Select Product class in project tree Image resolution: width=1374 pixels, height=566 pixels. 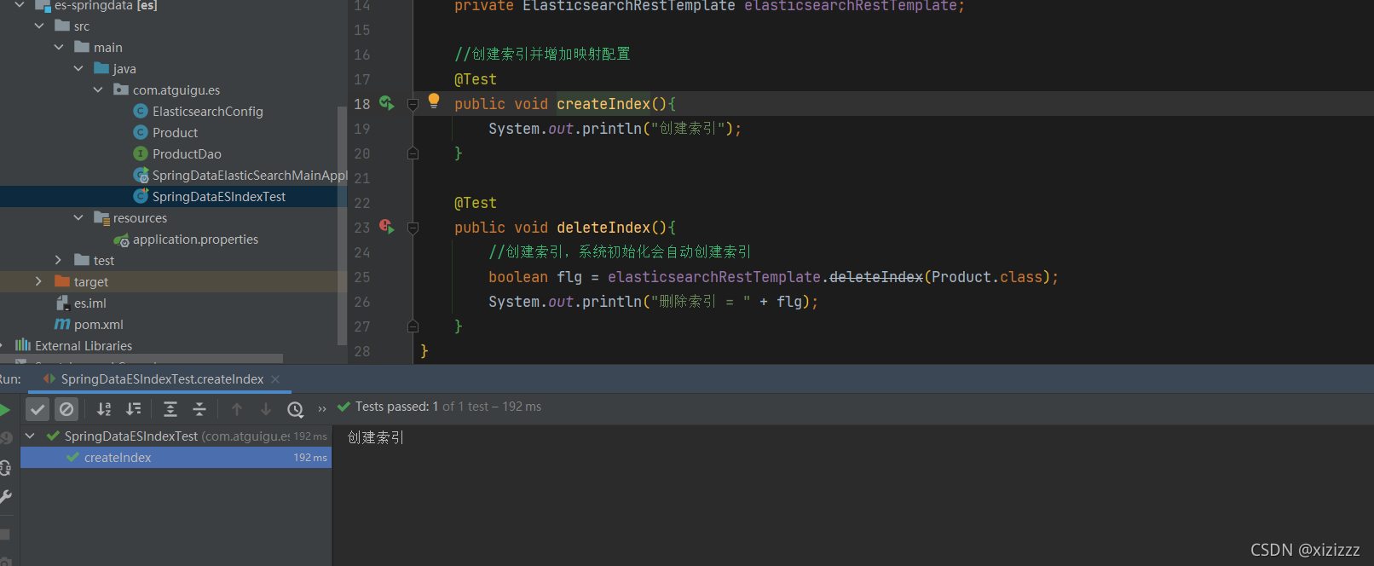pyautogui.click(x=174, y=132)
